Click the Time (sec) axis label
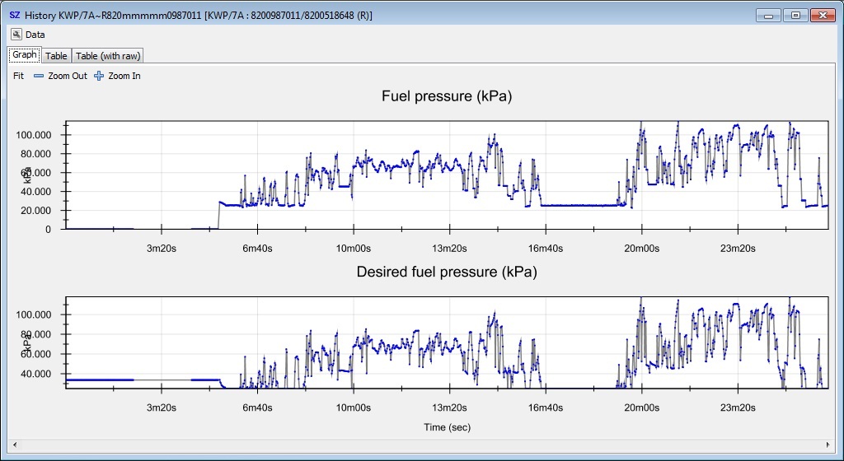The image size is (844, 461). [447, 427]
